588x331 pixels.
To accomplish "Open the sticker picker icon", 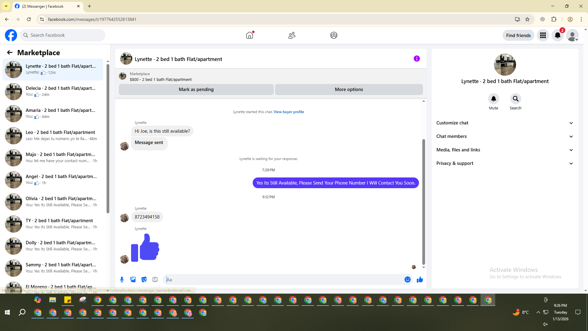I will tap(144, 280).
